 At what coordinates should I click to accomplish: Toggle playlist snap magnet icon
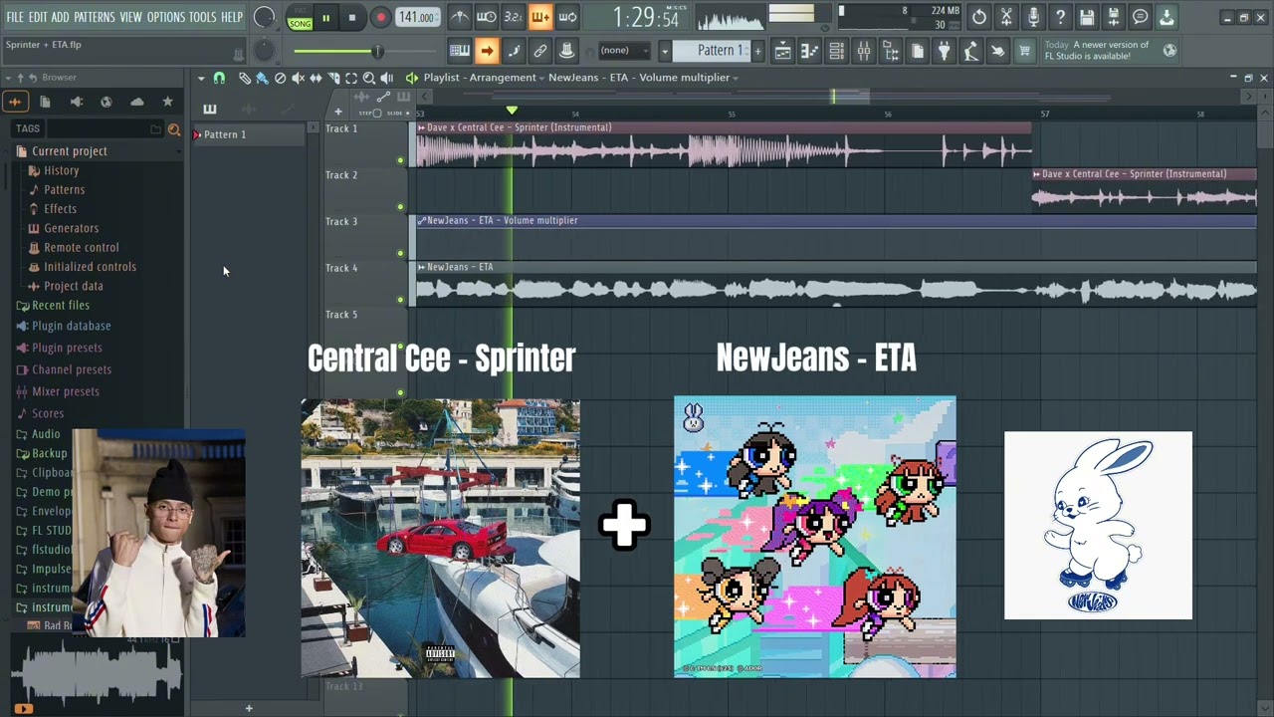tap(219, 78)
